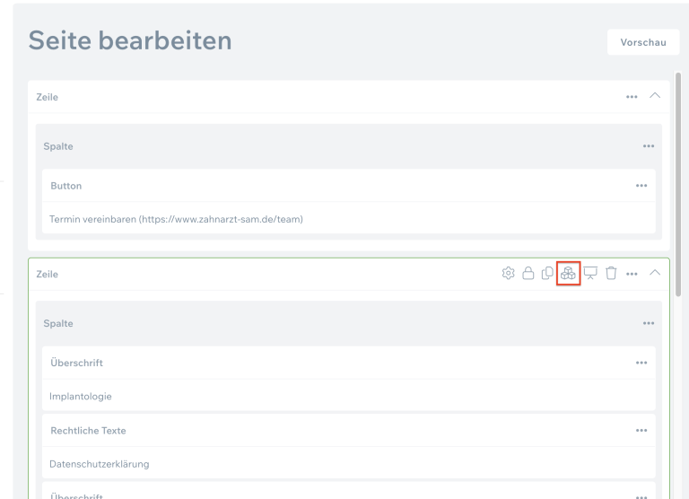Open three-dot menu of first Spalte
This screenshot has width=689, height=499.
click(x=649, y=146)
